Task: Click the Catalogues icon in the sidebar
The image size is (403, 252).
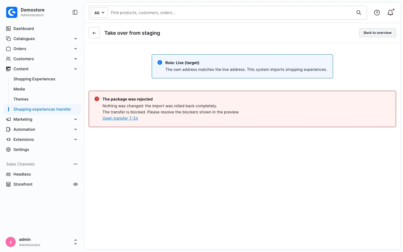Action: click(8, 39)
